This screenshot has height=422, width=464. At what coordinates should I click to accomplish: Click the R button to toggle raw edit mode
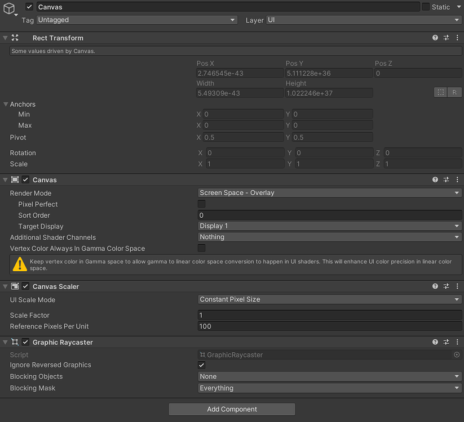tap(454, 92)
